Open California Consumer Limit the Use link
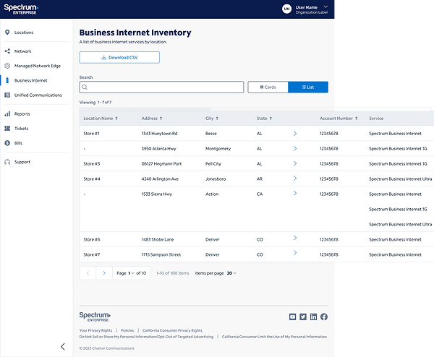The width and height of the screenshot is (434, 357). [274, 337]
